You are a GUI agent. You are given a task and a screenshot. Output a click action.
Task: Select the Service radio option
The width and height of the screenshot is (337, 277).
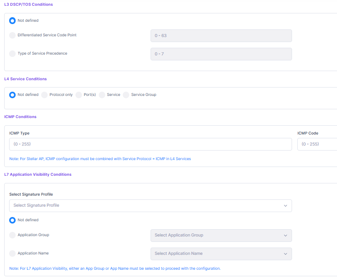coord(102,95)
